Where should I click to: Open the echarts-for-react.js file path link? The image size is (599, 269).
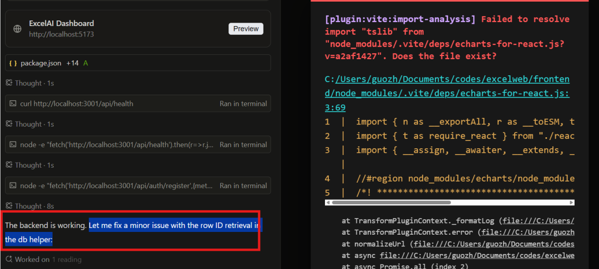[447, 94]
